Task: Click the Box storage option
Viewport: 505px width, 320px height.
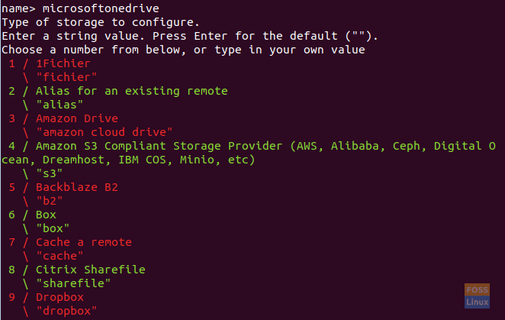Action: pos(32,215)
